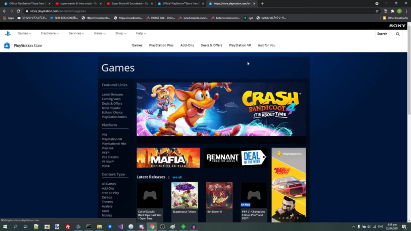
Task: Open the PlayStation Indies sidebar link
Action: (114, 117)
